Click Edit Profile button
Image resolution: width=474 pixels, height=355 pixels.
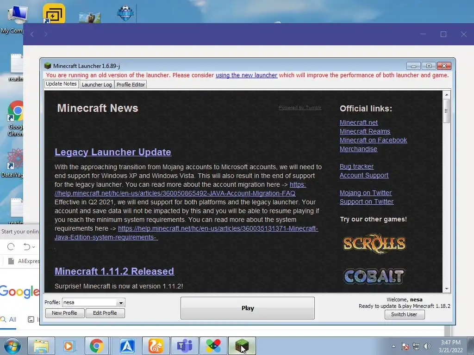pyautogui.click(x=105, y=313)
